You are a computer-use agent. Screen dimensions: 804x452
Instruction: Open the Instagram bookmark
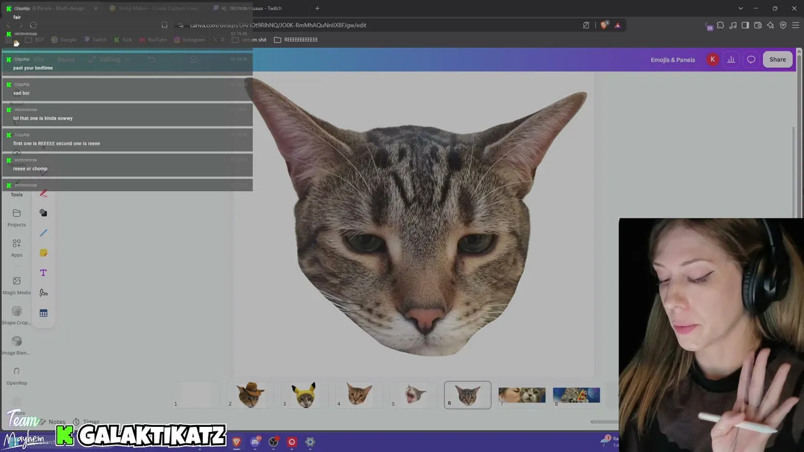point(190,40)
